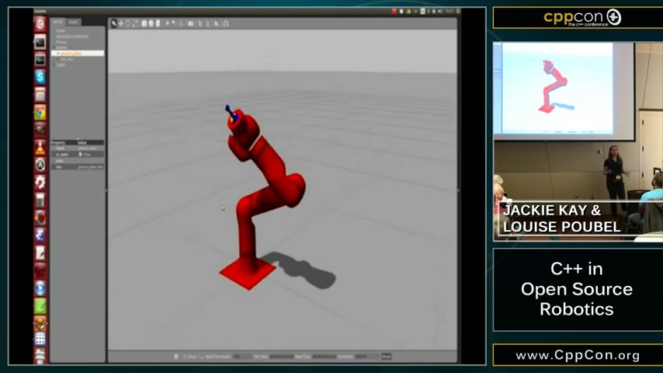Open Skype from the Ubuntu dock
This screenshot has height=373, width=663.
40,77
